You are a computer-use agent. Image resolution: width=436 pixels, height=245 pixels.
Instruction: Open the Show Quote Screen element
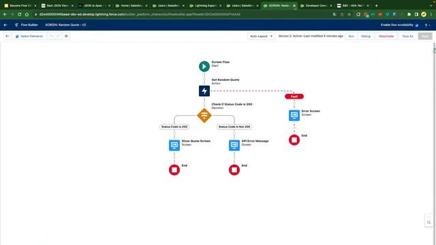pyautogui.click(x=174, y=145)
